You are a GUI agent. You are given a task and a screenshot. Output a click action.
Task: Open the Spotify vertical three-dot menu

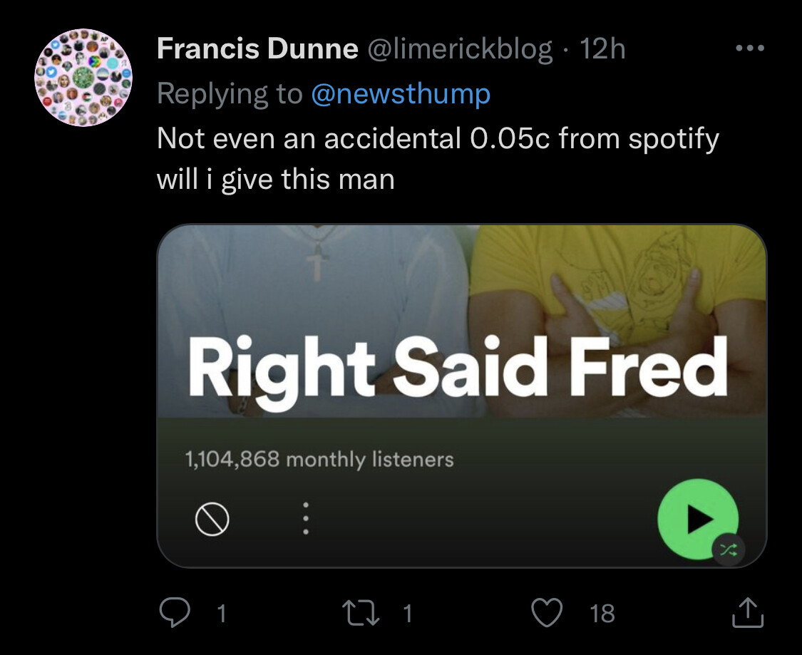305,519
